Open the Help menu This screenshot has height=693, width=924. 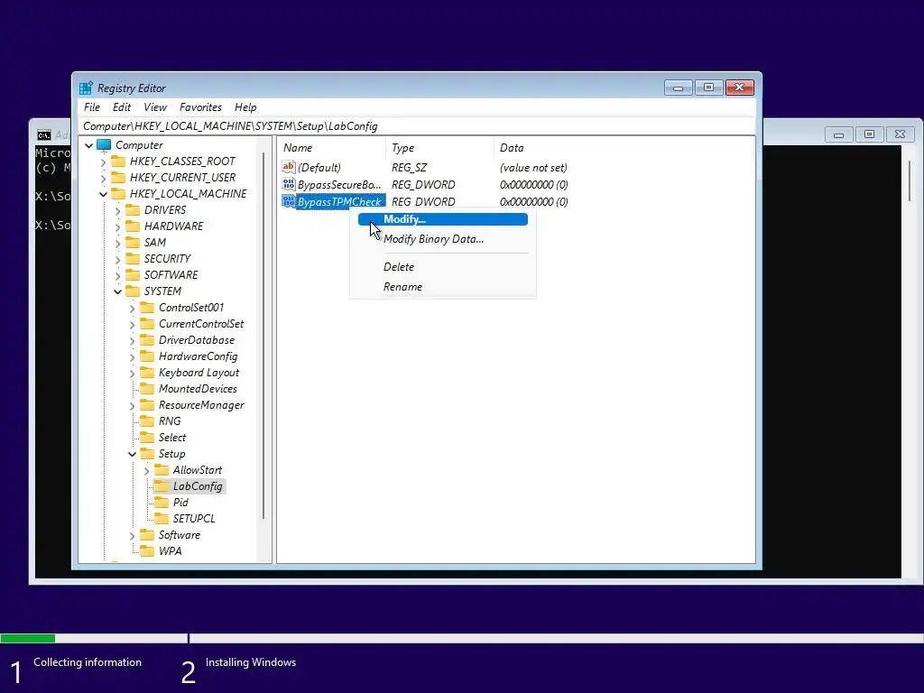tap(245, 107)
